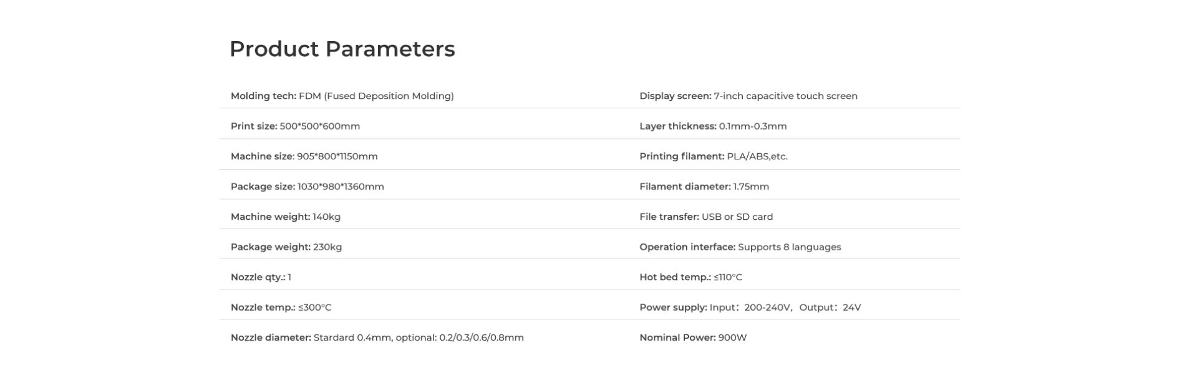This screenshot has height=391, width=1177.
Task: Click the Package size 1030*980*1360mm text
Action: click(308, 186)
